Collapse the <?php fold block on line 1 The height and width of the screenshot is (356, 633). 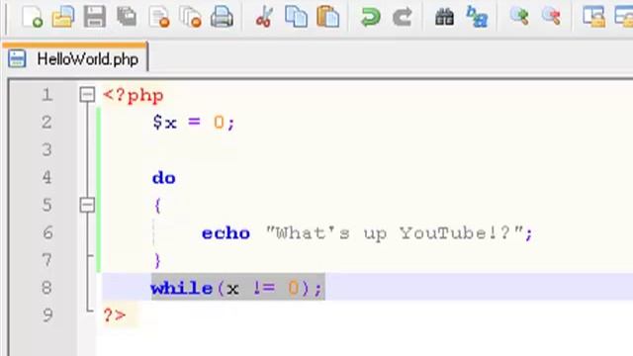[87, 95]
